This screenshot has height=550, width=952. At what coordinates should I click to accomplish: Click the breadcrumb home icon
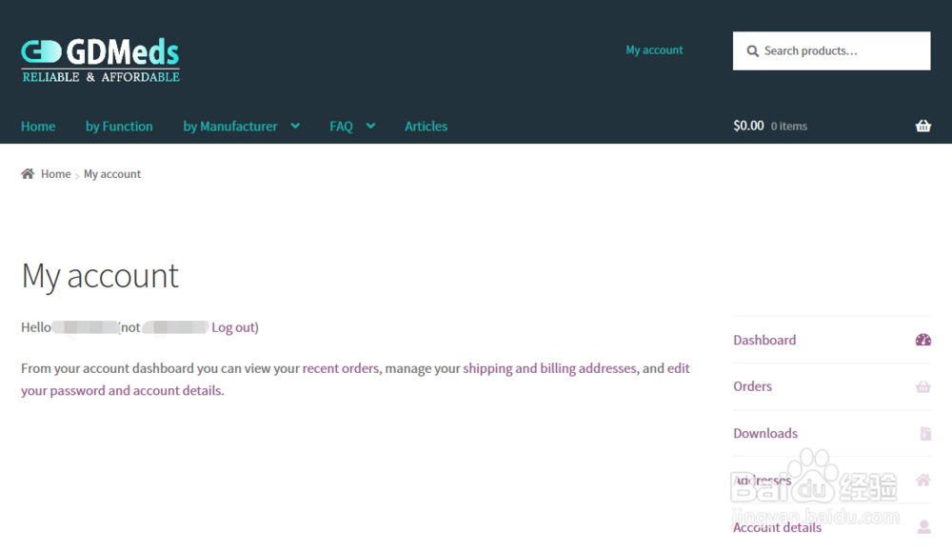(x=28, y=174)
